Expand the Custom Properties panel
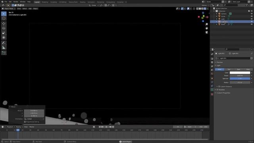This screenshot has width=254, height=143. (x=223, y=93)
